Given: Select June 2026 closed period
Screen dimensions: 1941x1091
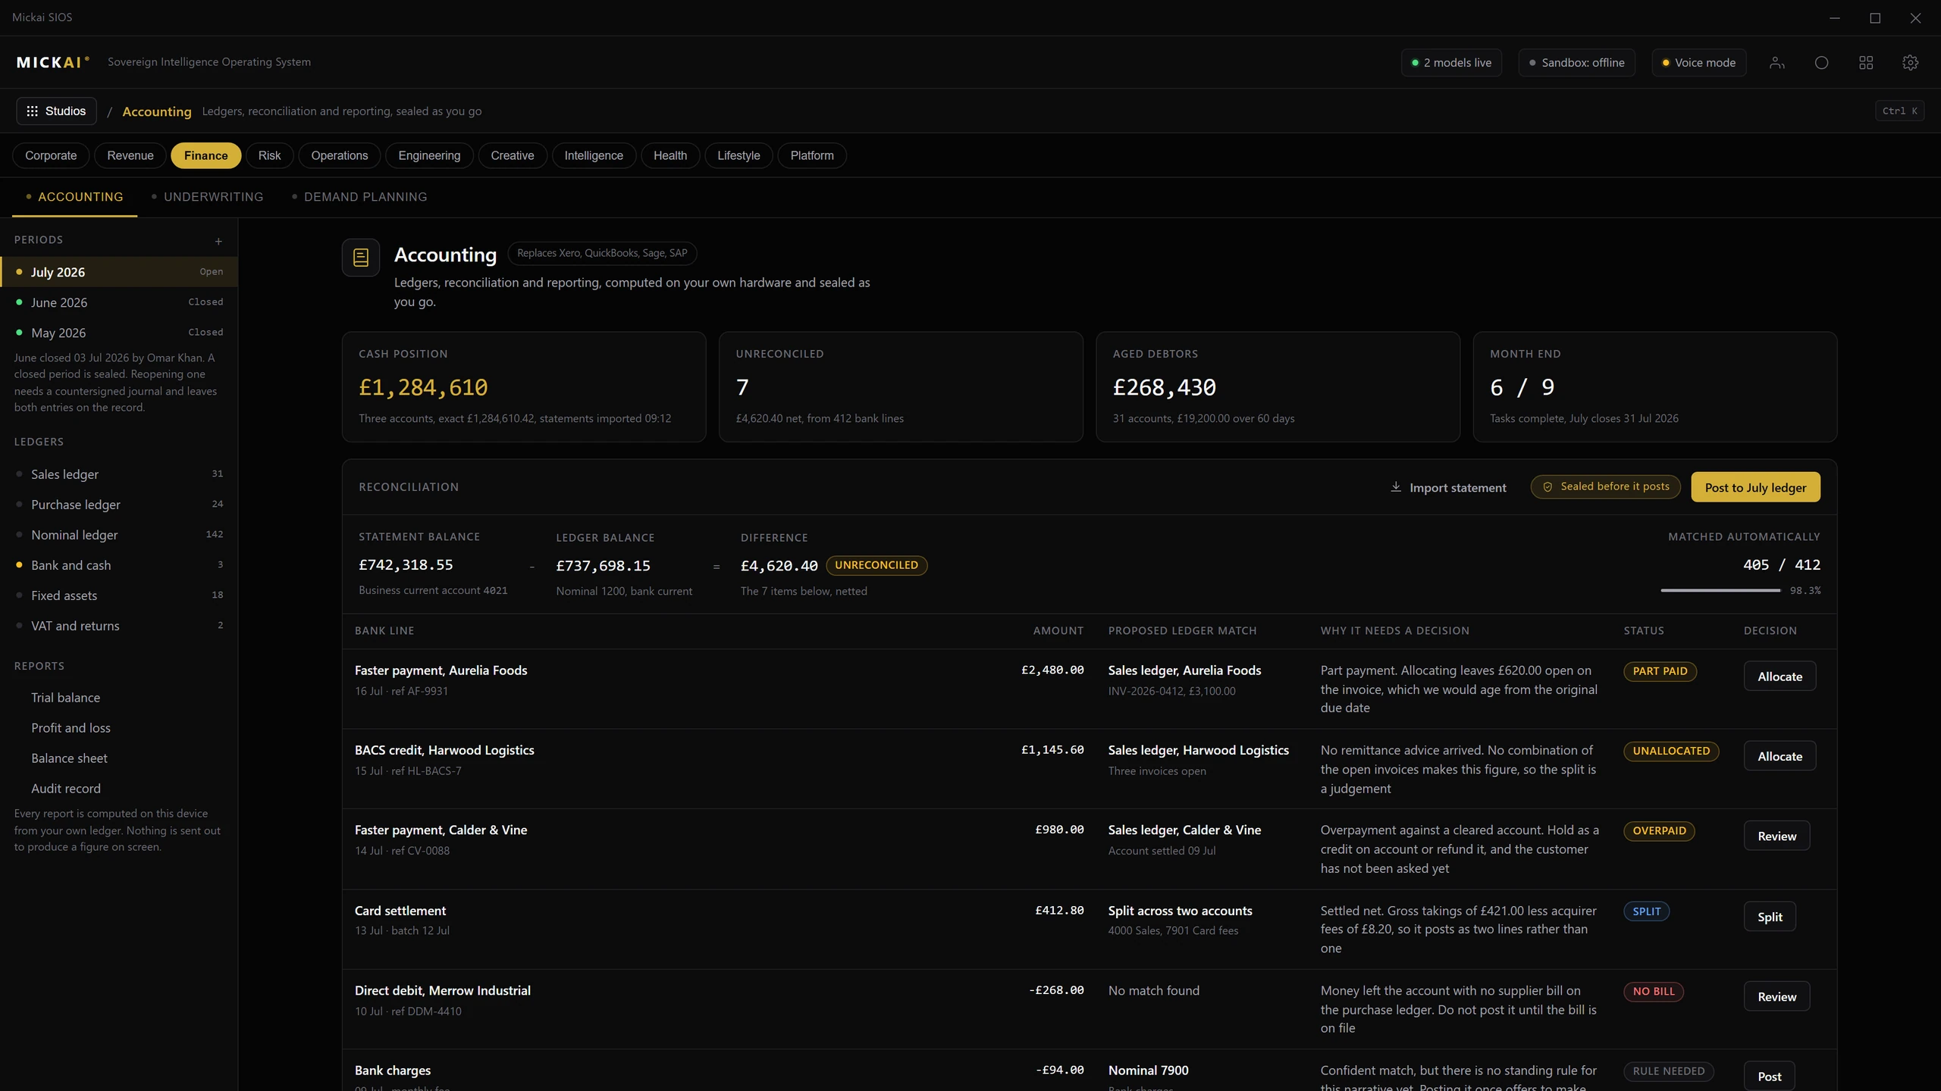Looking at the screenshot, I should click(119, 302).
